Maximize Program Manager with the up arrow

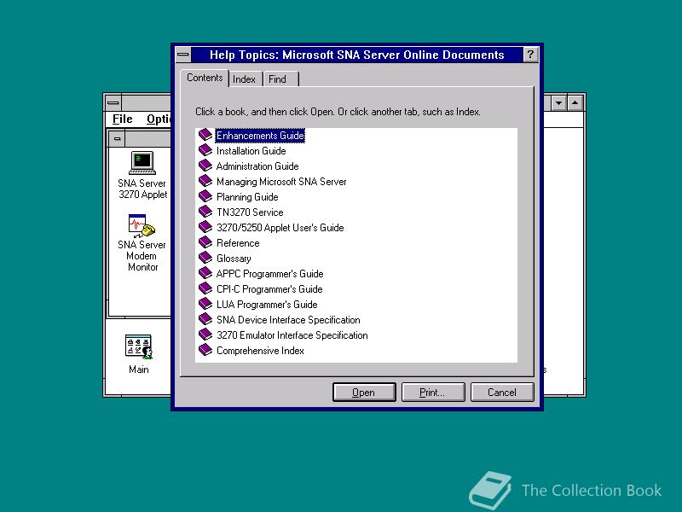(x=575, y=103)
